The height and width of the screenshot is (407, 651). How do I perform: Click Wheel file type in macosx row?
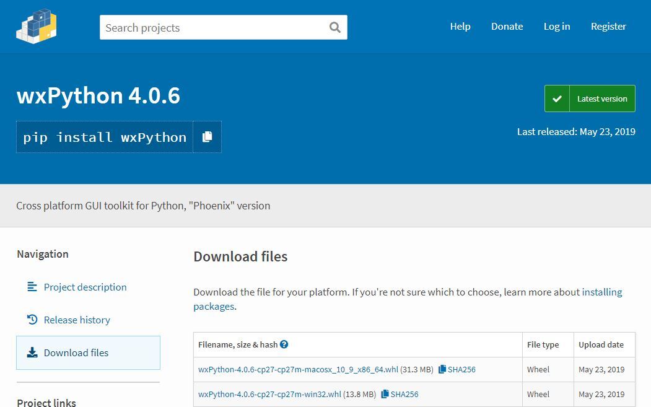538,369
